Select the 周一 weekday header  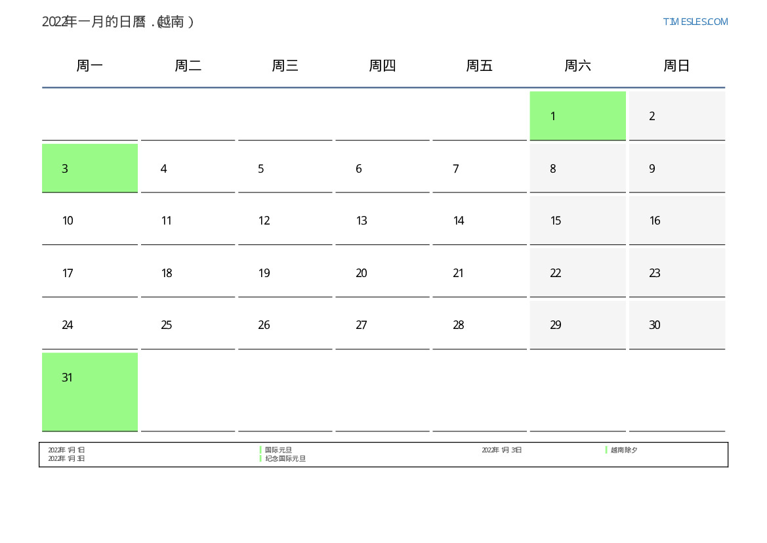coord(89,66)
